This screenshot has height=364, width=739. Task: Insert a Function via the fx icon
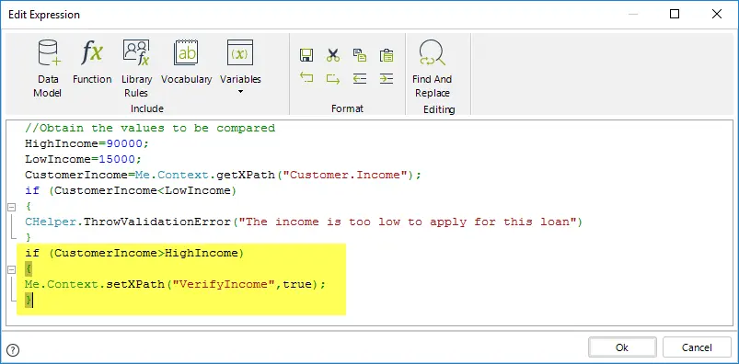92,63
